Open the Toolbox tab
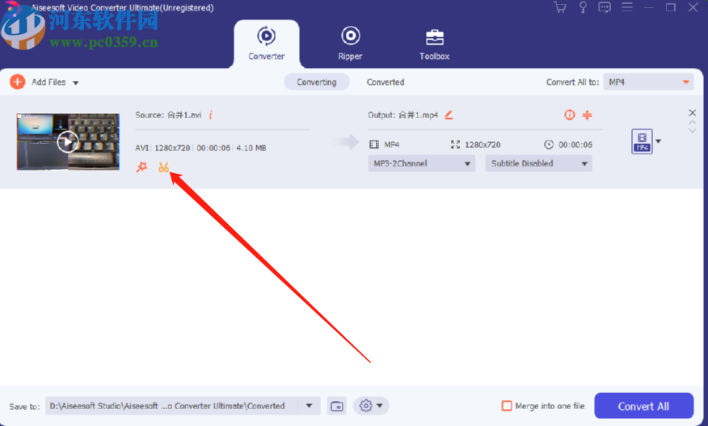The height and width of the screenshot is (426, 708). point(434,44)
